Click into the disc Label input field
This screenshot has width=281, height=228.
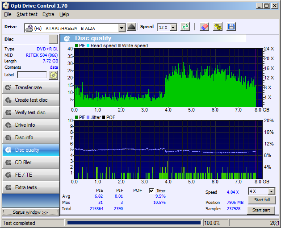point(32,75)
